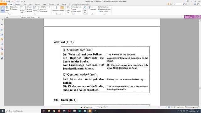The height and width of the screenshot is (113, 201).
Task: Open the Help ribbon tab
Action: point(58,4)
